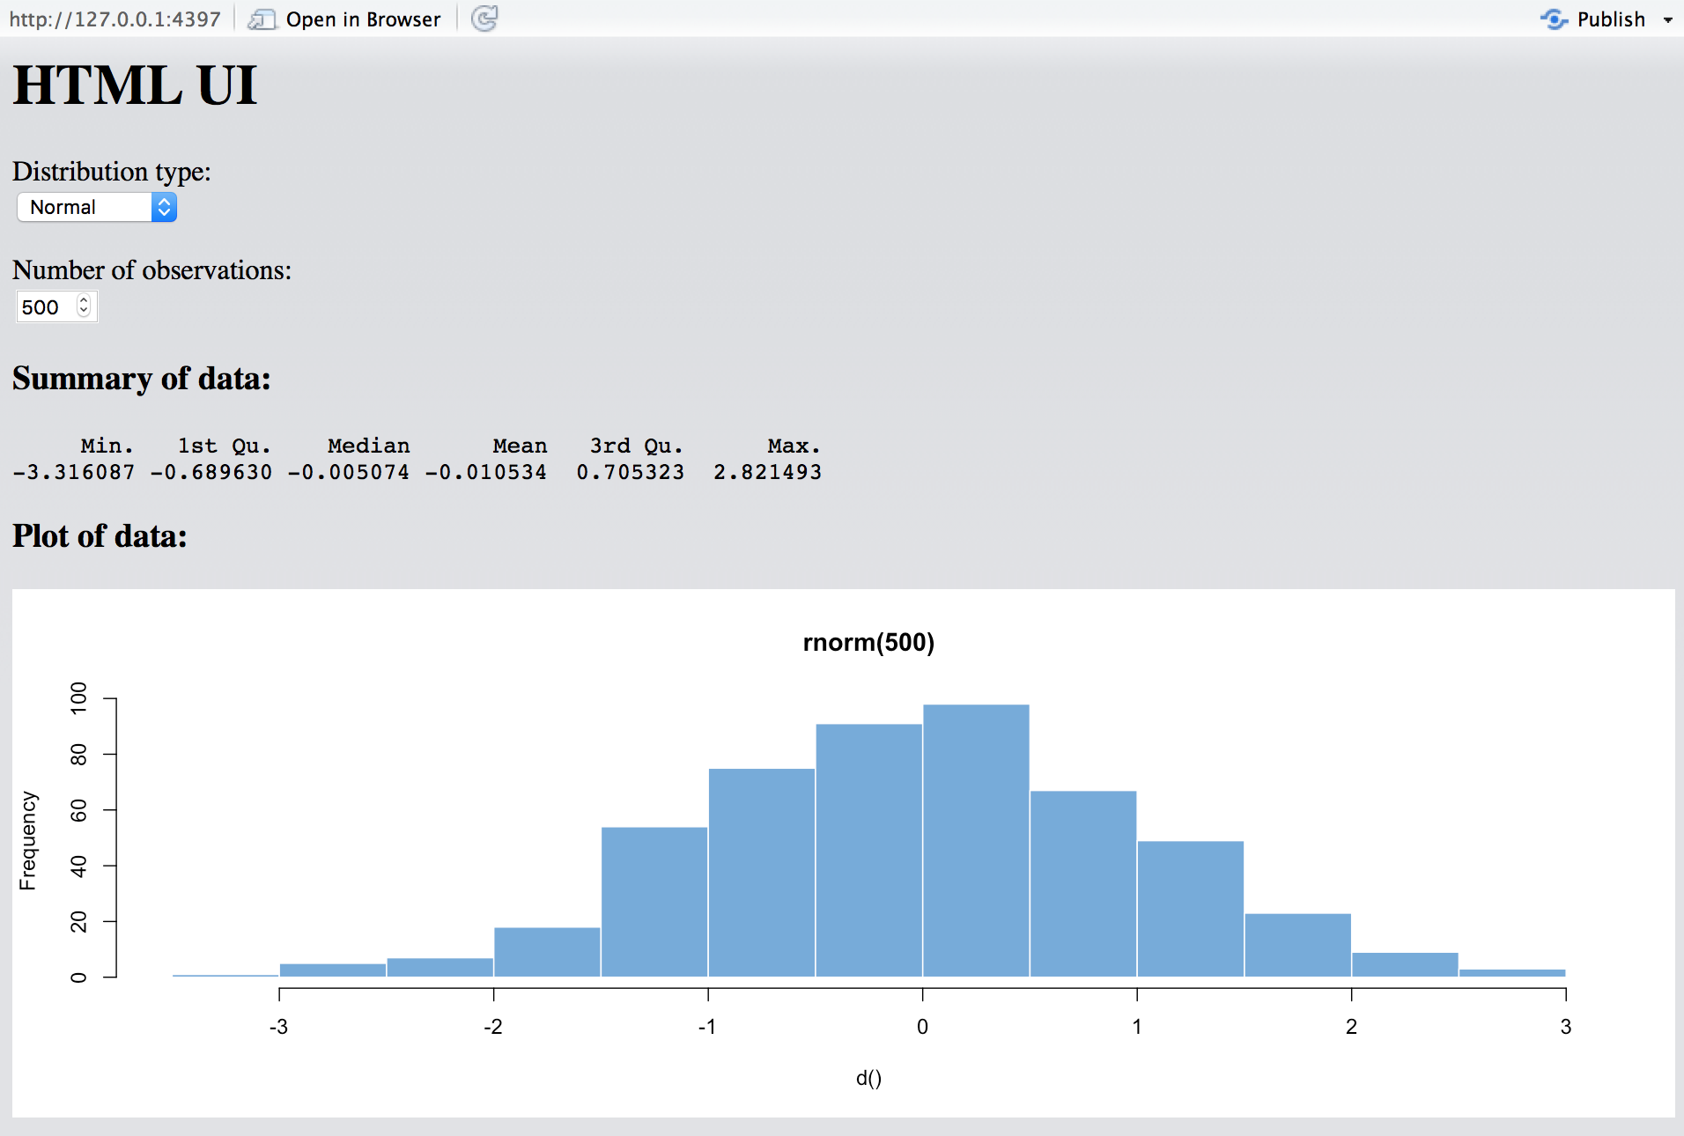
Task: Click the down arrow on the observations stepper
Action: click(x=85, y=313)
